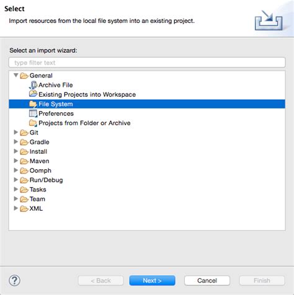Select the Team tree entry
294x295 pixels.
pyautogui.click(x=37, y=199)
